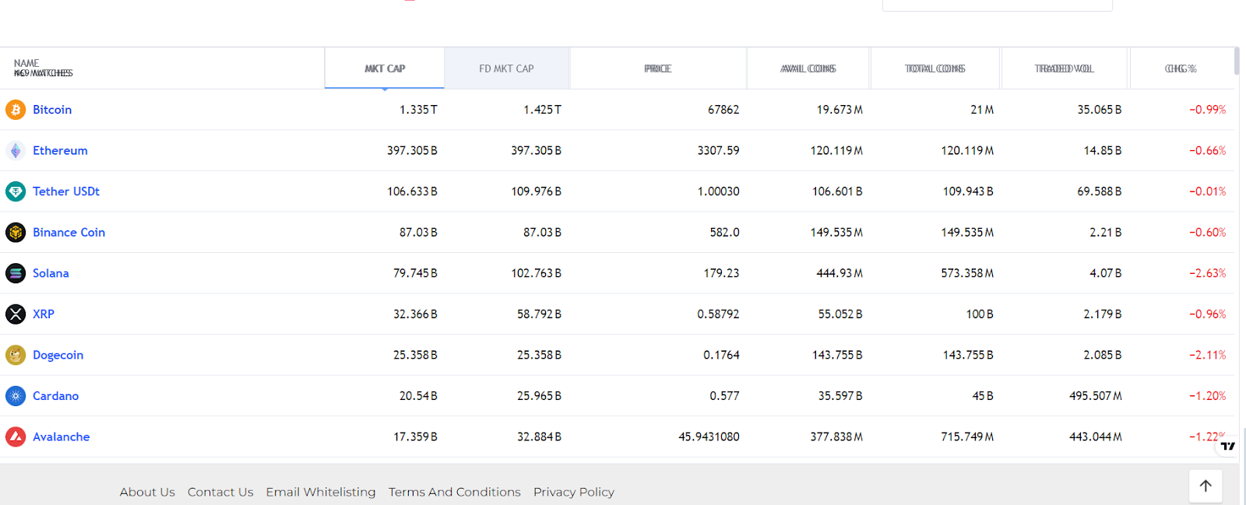
Task: Click Tether traded volume 69.588 B
Action: pos(1100,191)
